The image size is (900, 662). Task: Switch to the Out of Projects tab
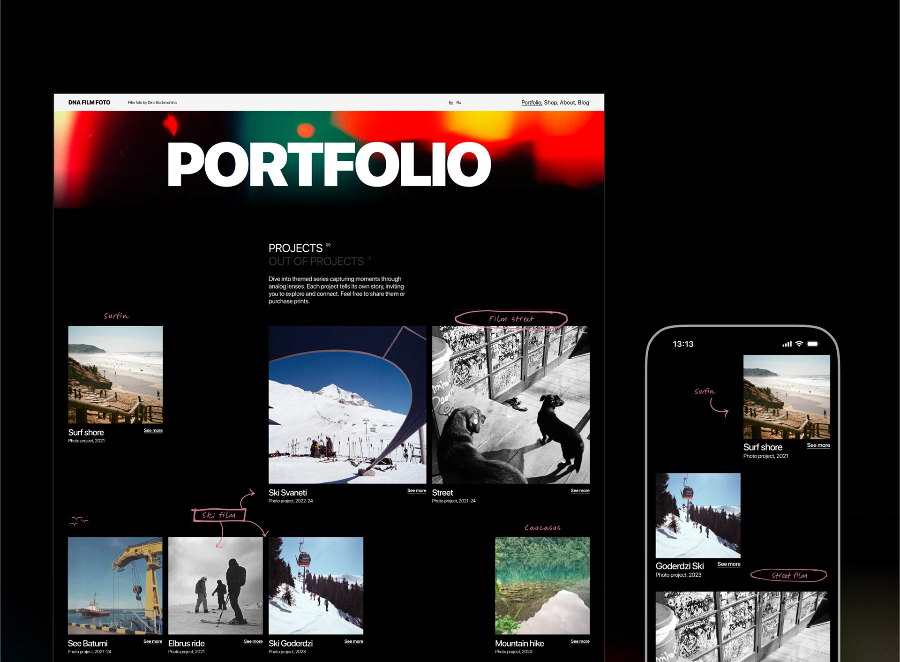point(316,261)
